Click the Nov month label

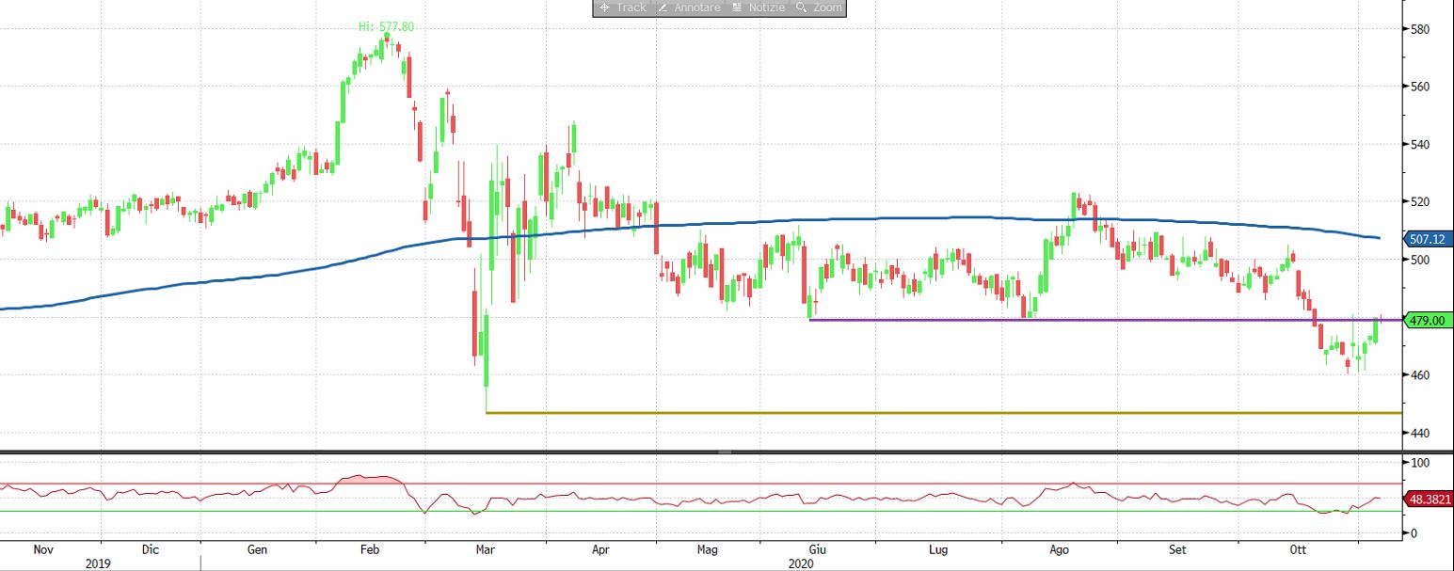point(45,548)
